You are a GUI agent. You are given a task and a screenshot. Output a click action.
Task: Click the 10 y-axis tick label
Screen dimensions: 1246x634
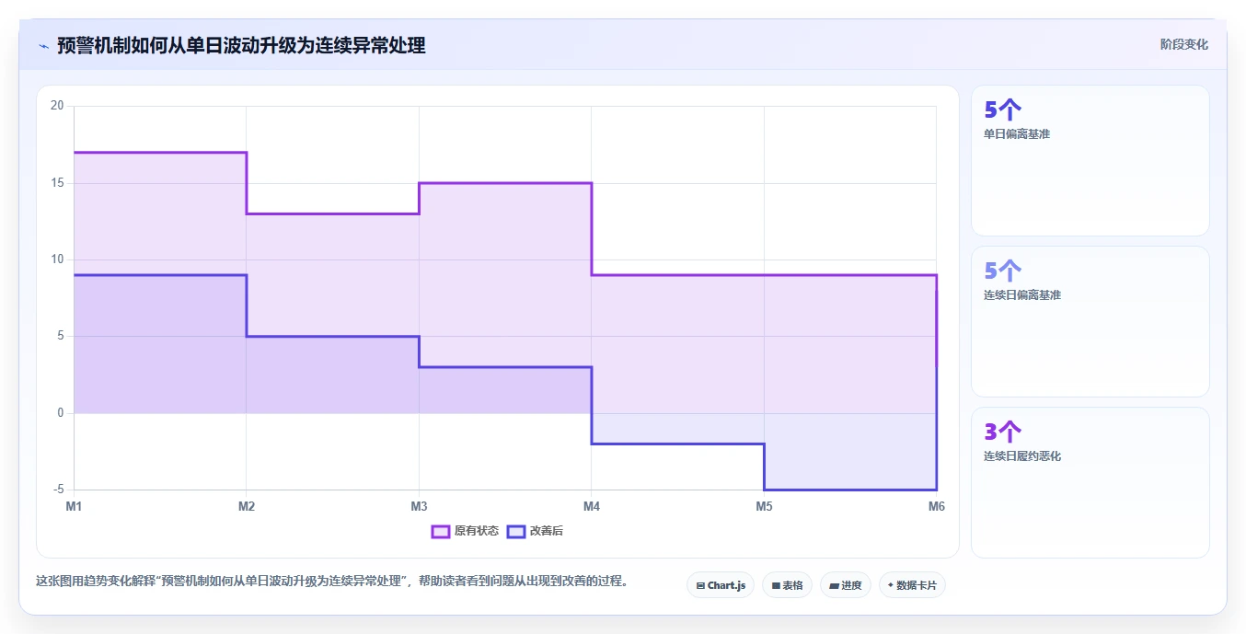57,259
